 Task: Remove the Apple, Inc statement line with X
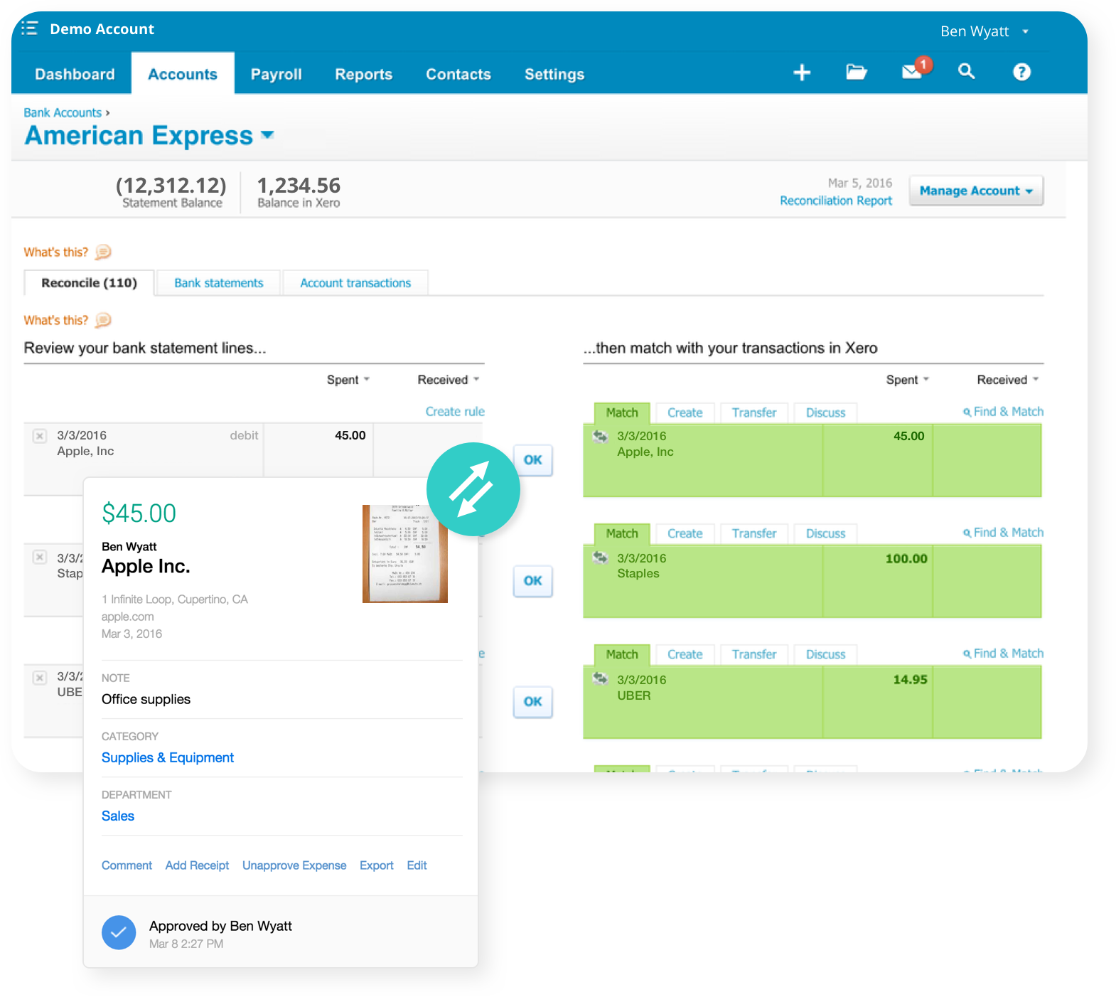pos(40,436)
